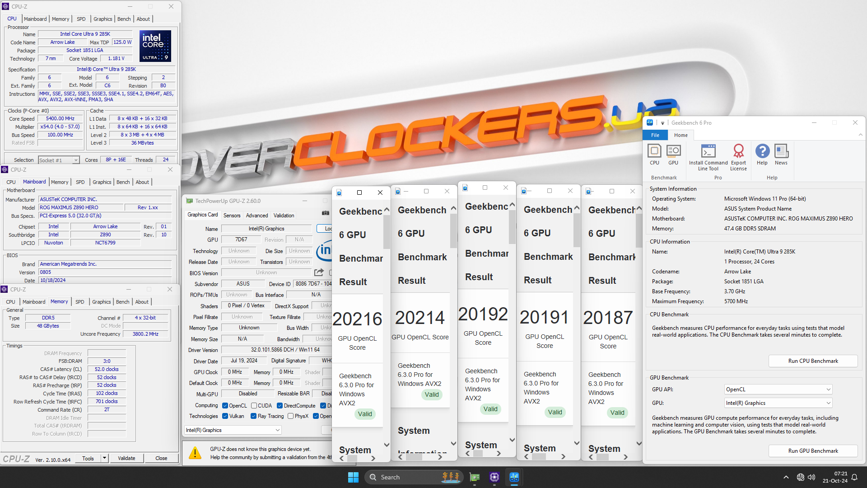The width and height of the screenshot is (867, 488).
Task: Click the TechPowerUp GPU-Z taskbar icon
Action: 475,477
